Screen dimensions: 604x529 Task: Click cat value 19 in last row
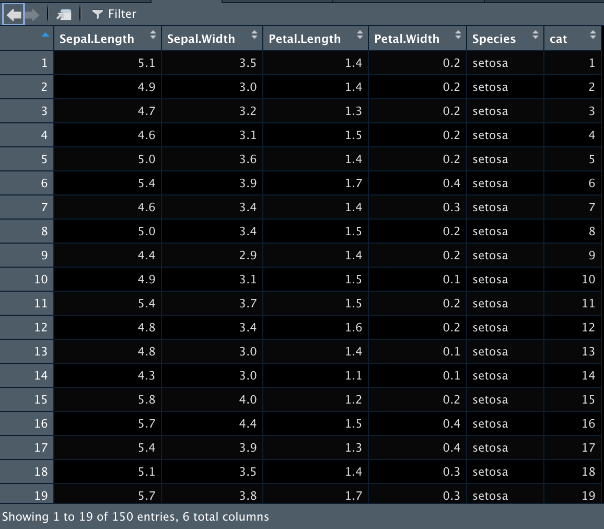(x=588, y=496)
